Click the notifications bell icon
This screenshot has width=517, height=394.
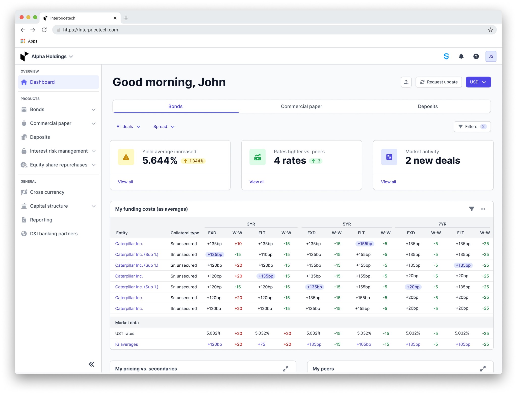[461, 57]
